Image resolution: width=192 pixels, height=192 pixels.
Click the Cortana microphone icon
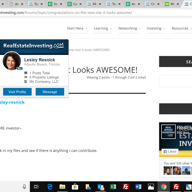24,187
